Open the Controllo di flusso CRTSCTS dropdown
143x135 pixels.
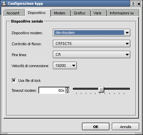tap(92, 44)
